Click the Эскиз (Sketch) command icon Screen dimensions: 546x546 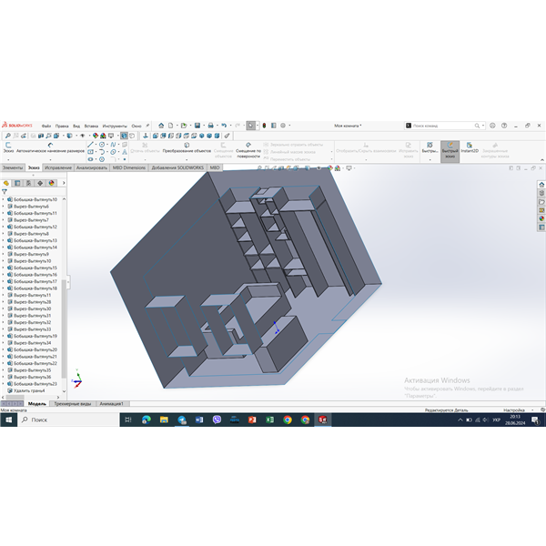[8, 147]
